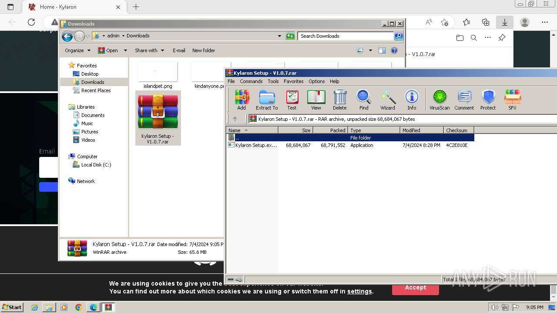Toggle the Explorer preview pane

tap(382, 50)
